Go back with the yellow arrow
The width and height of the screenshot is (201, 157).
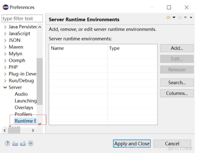click(x=168, y=18)
